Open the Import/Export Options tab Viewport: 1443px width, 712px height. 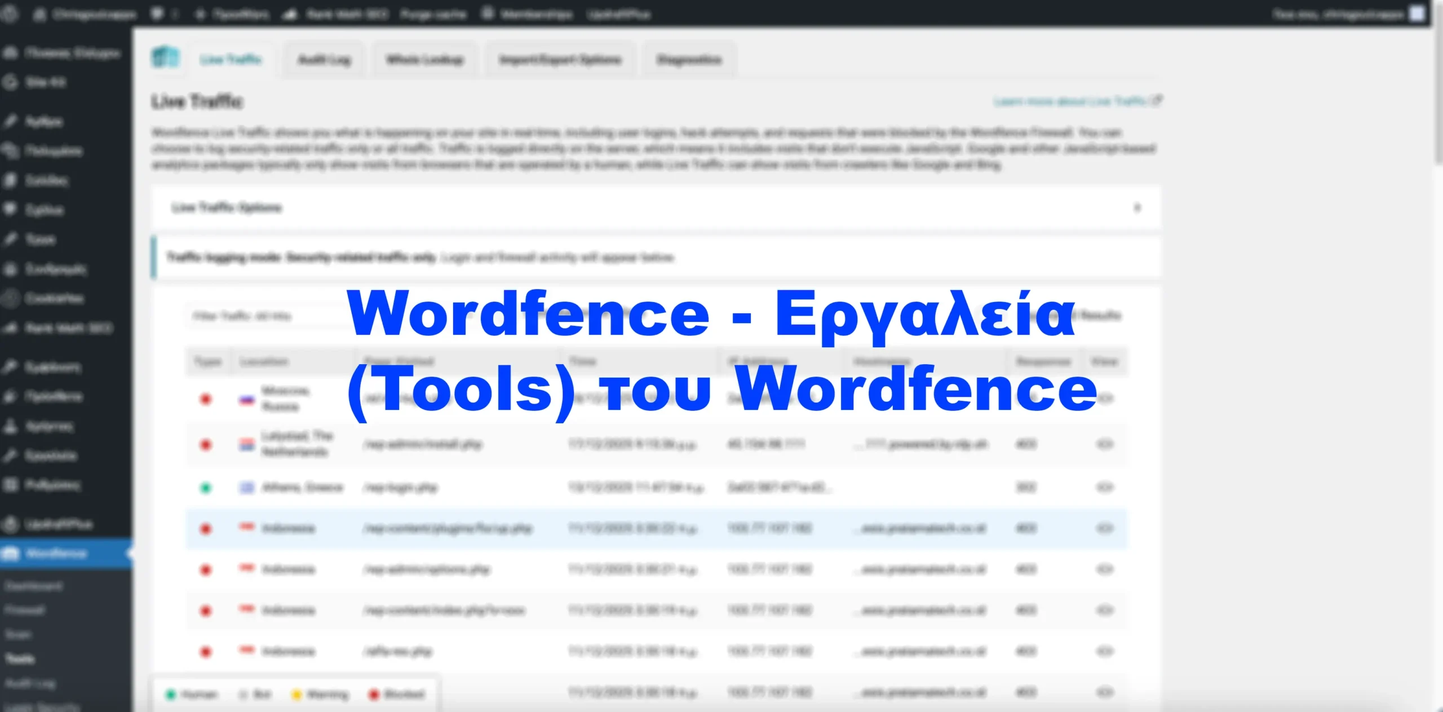[560, 60]
